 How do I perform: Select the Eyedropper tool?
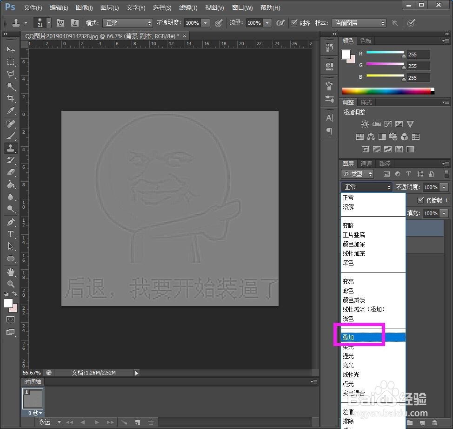(10, 110)
